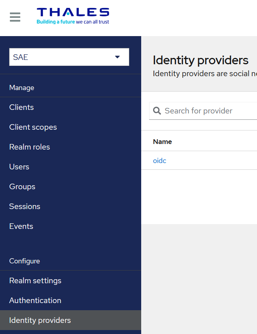This screenshot has height=334, width=257.
Task: Select Realm roles in navigation
Action: click(x=29, y=147)
